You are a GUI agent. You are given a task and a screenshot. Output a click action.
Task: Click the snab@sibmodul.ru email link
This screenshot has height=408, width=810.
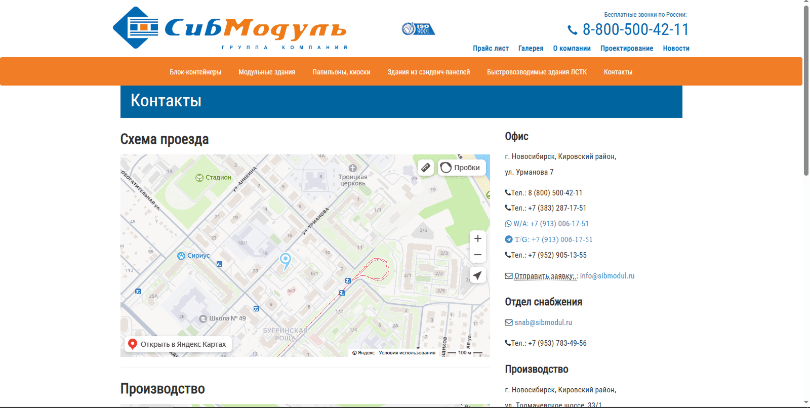click(x=543, y=322)
